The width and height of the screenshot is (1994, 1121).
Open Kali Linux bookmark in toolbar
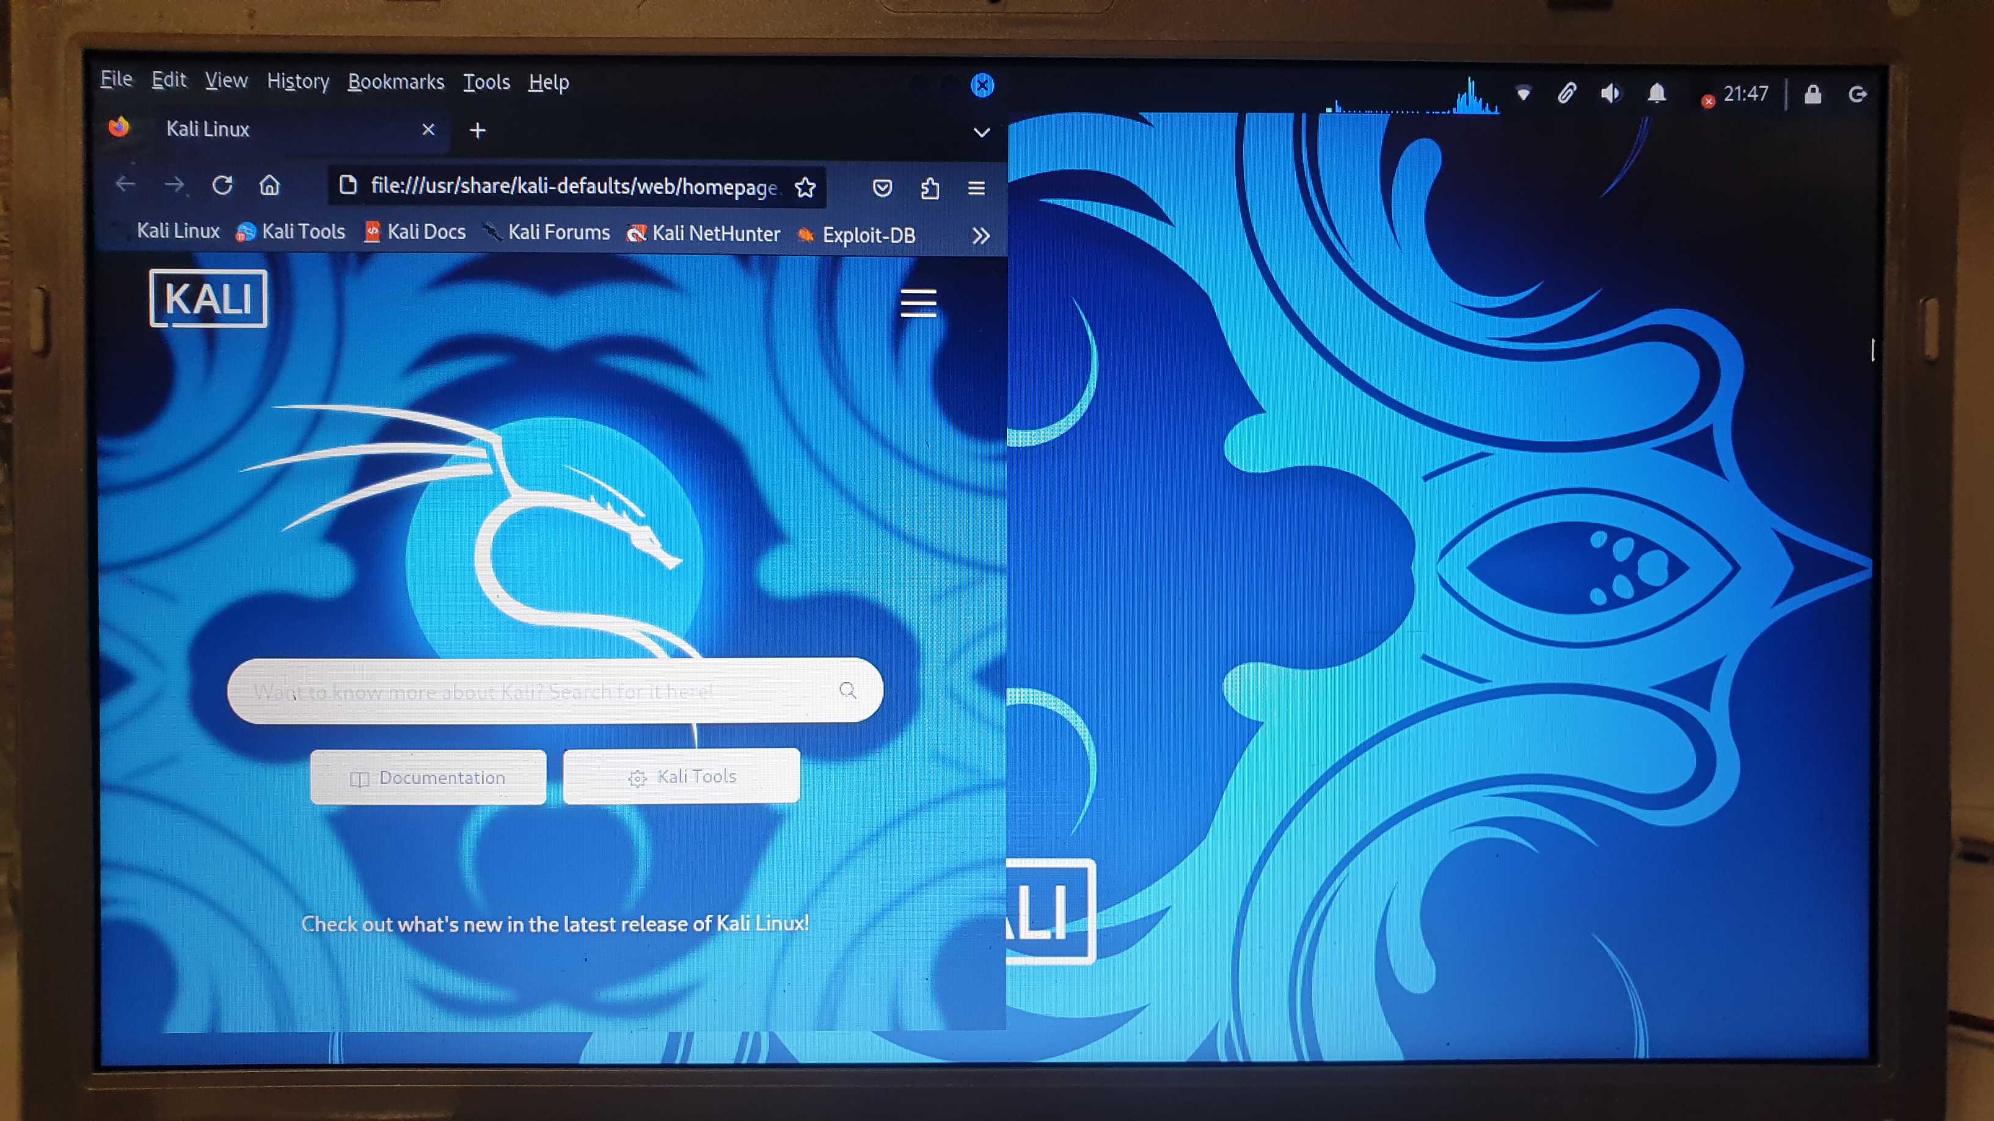[178, 231]
